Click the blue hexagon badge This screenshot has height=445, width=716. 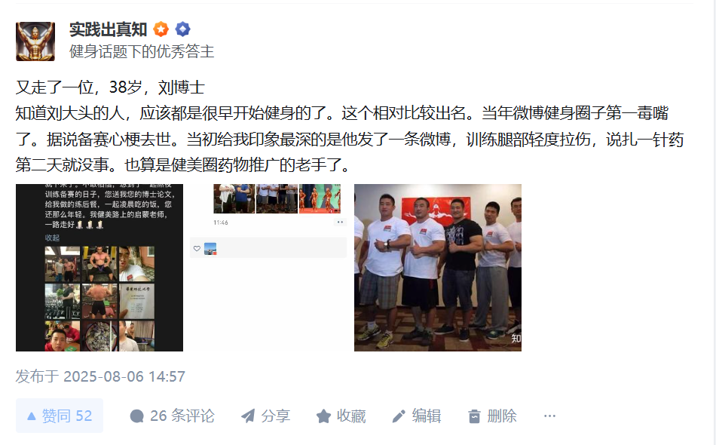(x=182, y=29)
